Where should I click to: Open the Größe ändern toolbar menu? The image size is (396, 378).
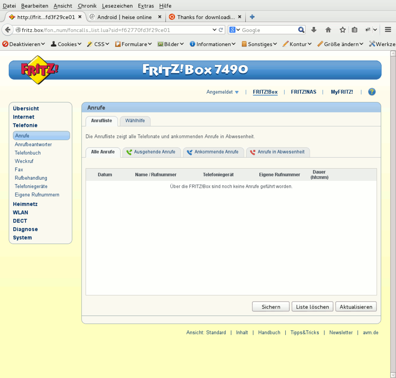click(340, 44)
